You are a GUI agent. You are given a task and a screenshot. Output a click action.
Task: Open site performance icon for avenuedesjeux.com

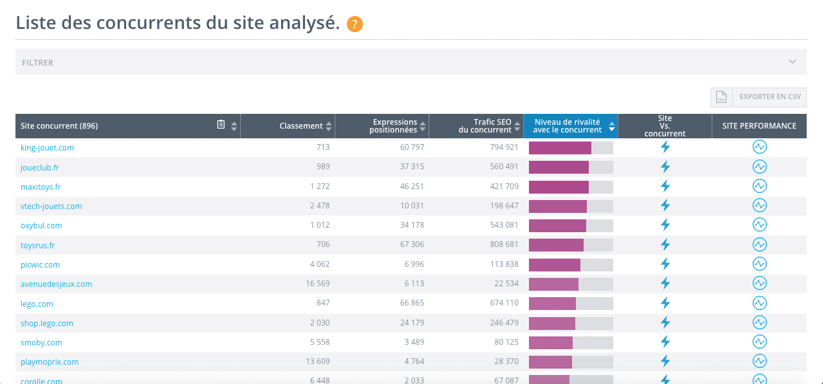point(759,284)
